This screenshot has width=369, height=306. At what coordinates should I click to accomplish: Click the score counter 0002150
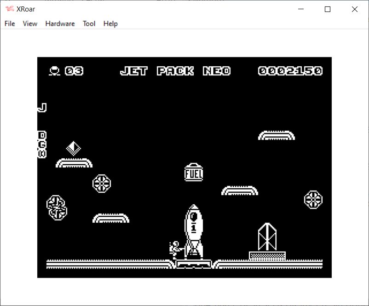pos(290,71)
